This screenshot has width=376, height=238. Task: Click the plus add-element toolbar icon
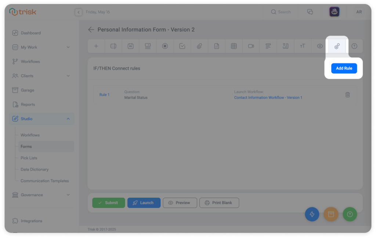(x=96, y=46)
